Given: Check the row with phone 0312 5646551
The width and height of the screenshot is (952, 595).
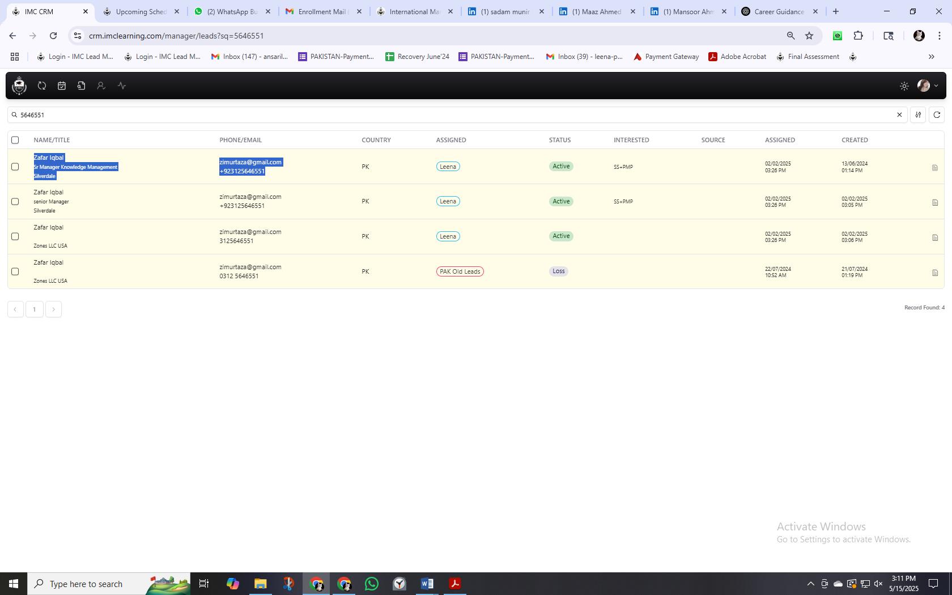Looking at the screenshot, I should (x=15, y=272).
